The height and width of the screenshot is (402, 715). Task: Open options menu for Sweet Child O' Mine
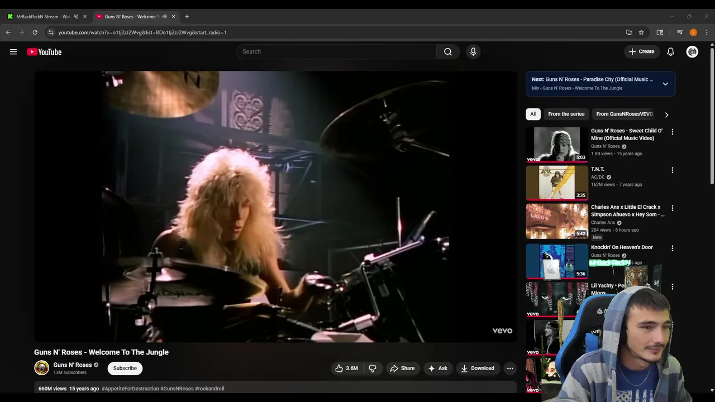(x=673, y=132)
